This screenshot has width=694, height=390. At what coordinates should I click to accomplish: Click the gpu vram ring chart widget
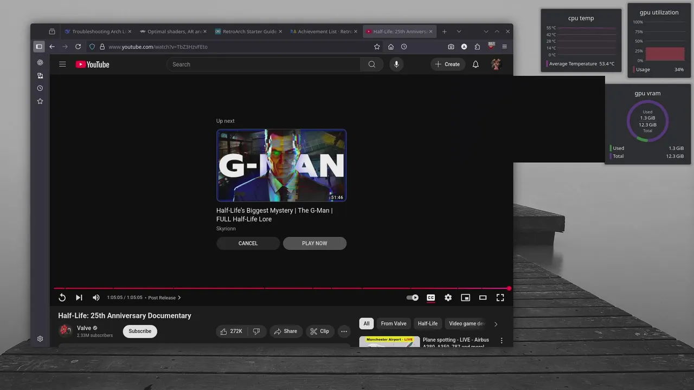click(x=647, y=121)
